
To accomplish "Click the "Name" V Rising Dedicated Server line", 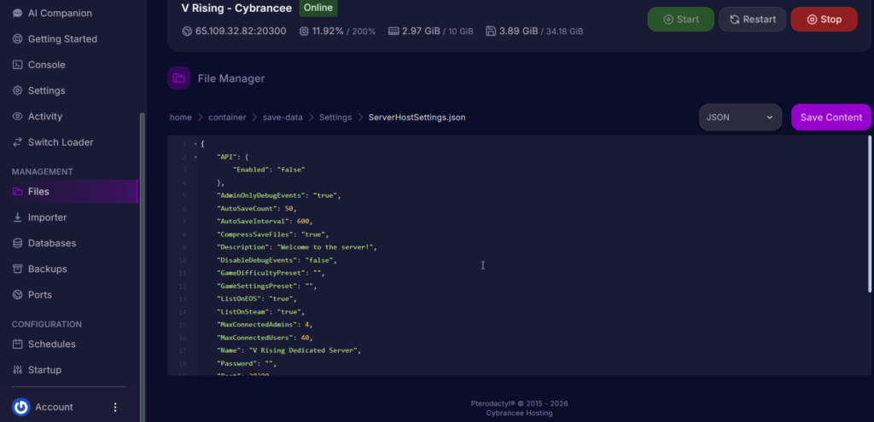I will 288,350.
